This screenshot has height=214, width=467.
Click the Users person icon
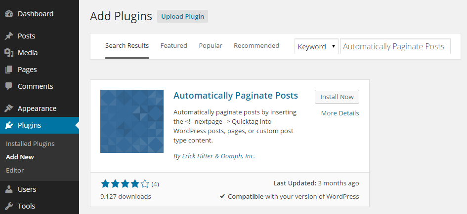point(9,189)
